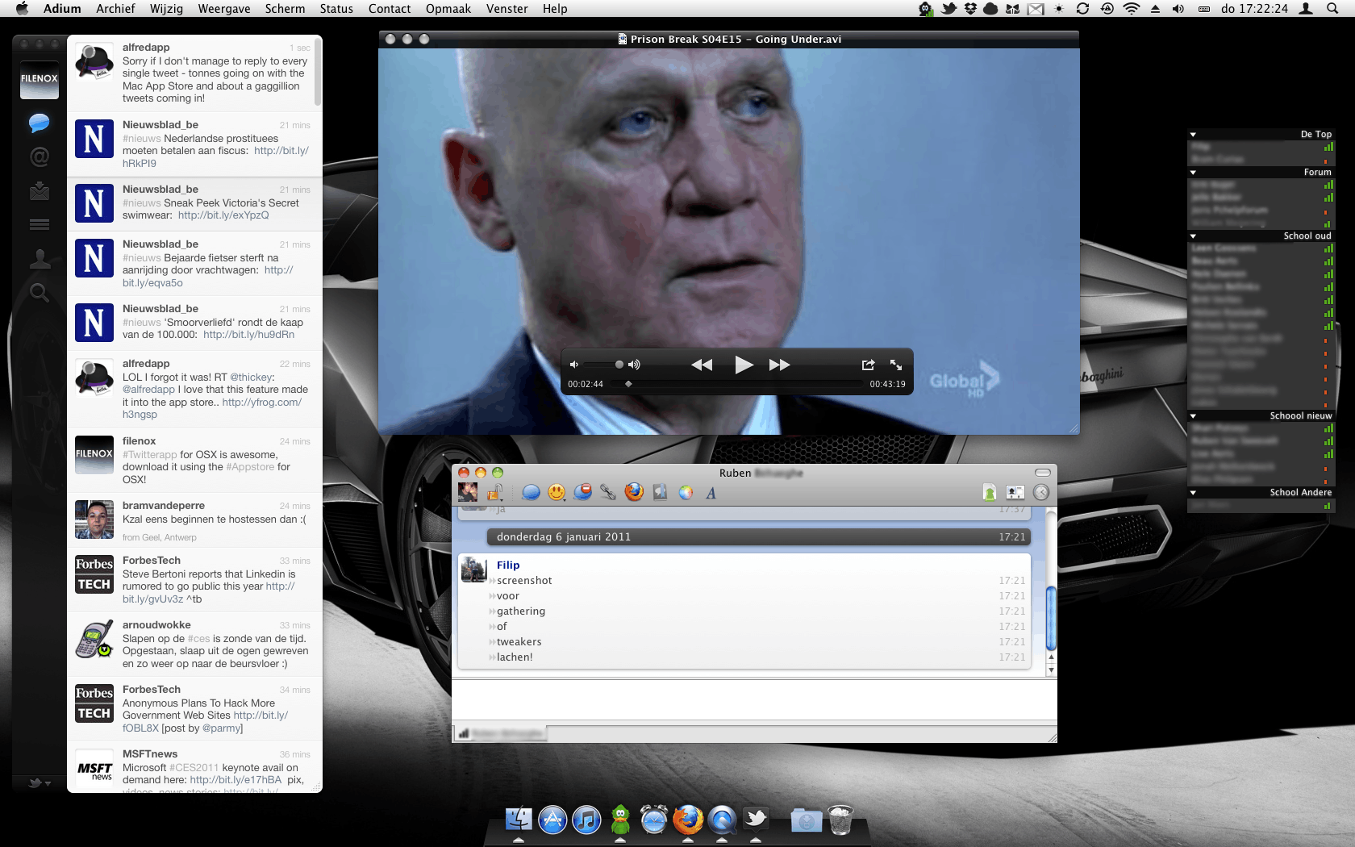Open Finder from the dock
The height and width of the screenshot is (847, 1355).
click(x=519, y=820)
